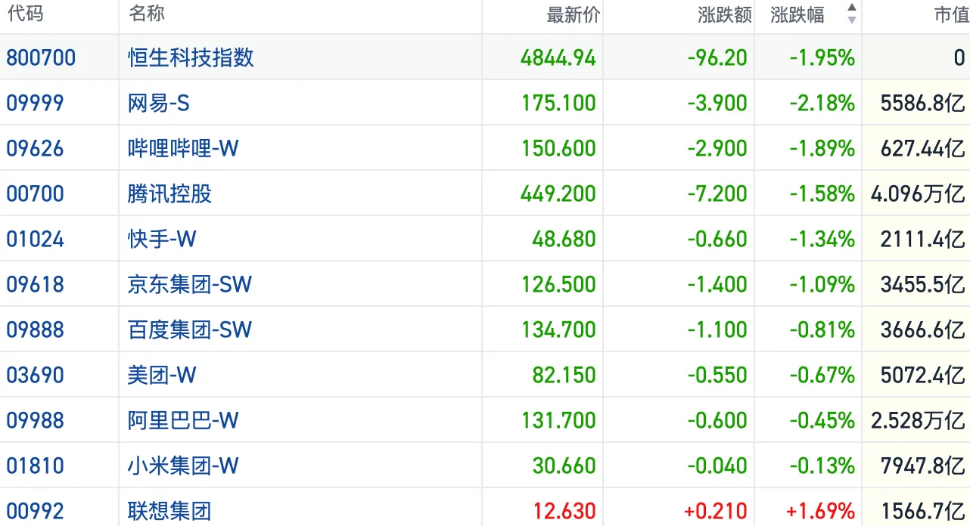Sort by 涨跌额 column header
This screenshot has width=970, height=526.
point(725,14)
